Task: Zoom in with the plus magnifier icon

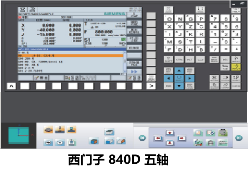Action: pos(48,142)
